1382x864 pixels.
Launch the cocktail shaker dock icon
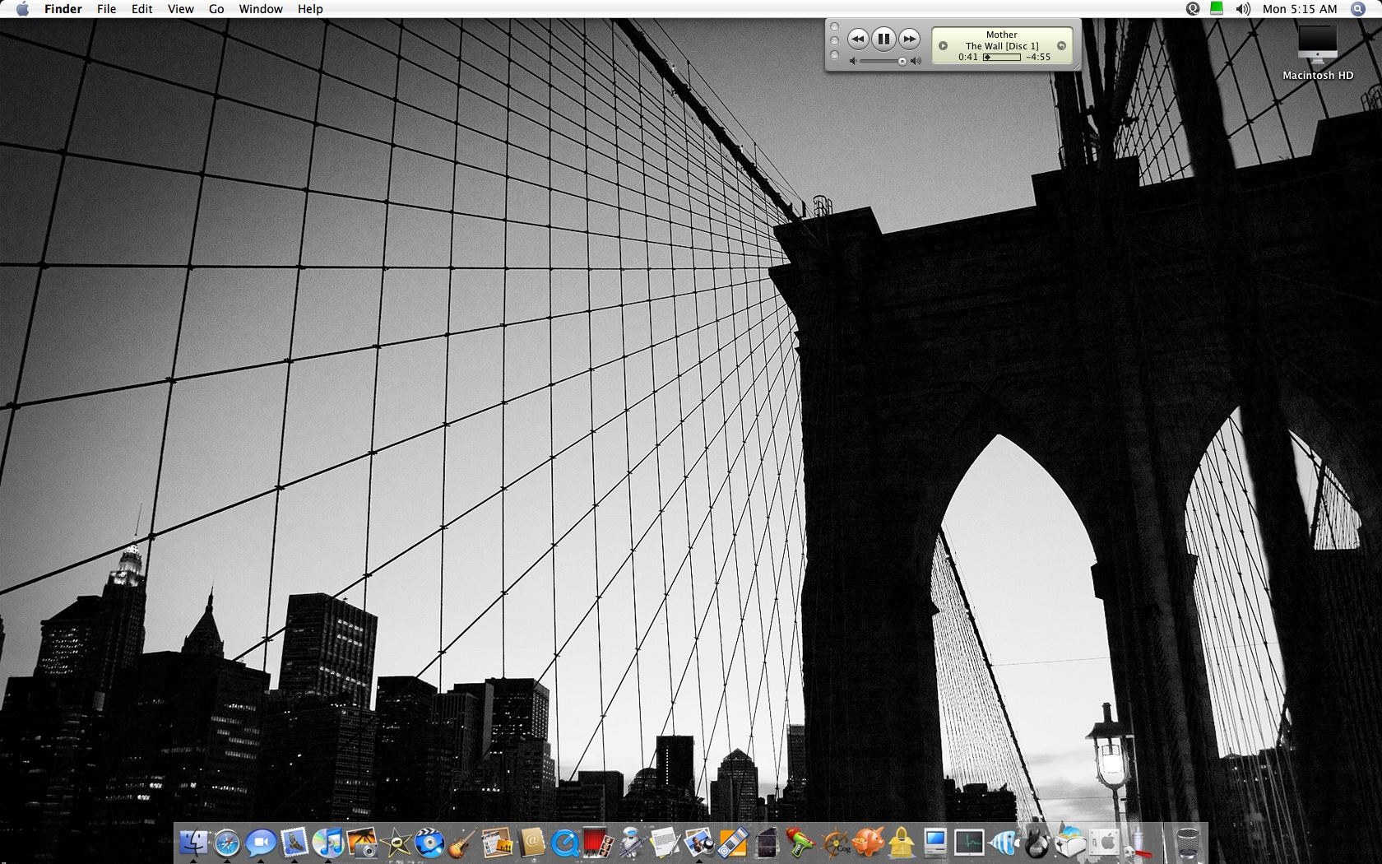(1138, 842)
